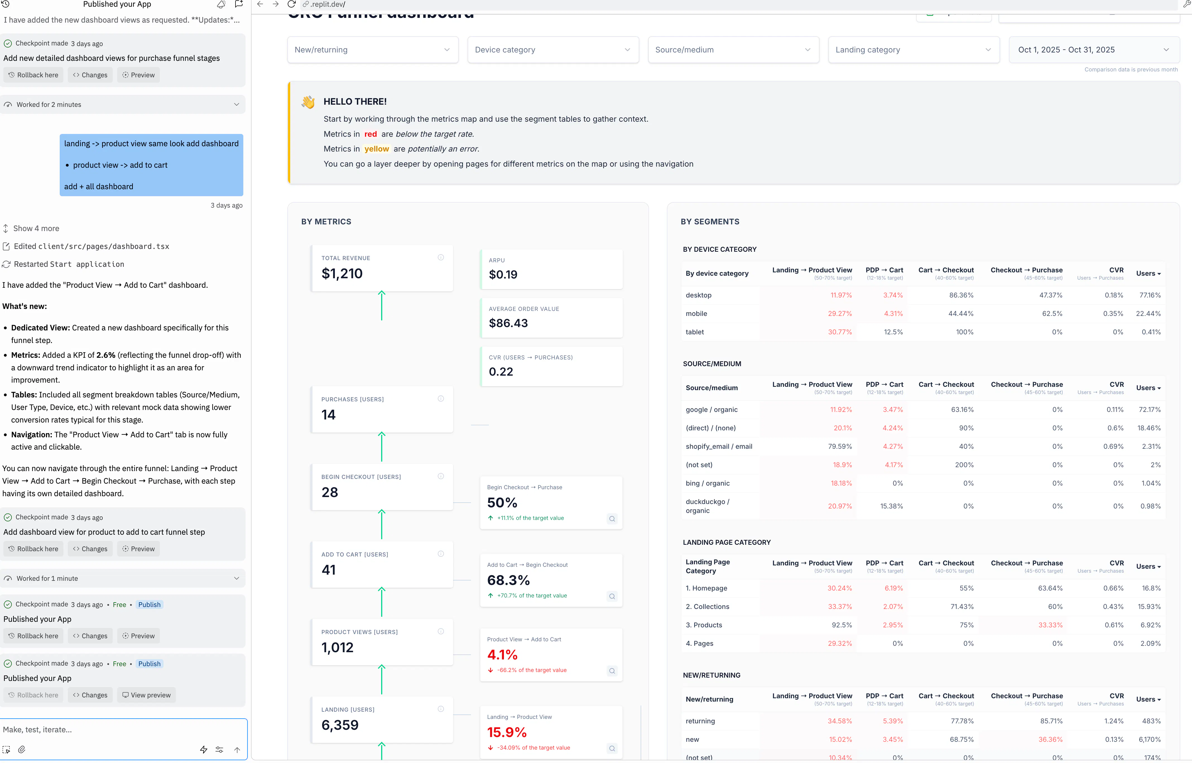Viewport: 1192px width, 763px height.
Task: Click info icon on Total Revenue card
Action: pyautogui.click(x=441, y=258)
